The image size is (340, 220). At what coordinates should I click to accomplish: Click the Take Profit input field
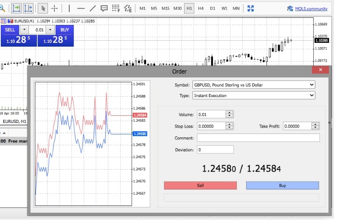(x=297, y=126)
